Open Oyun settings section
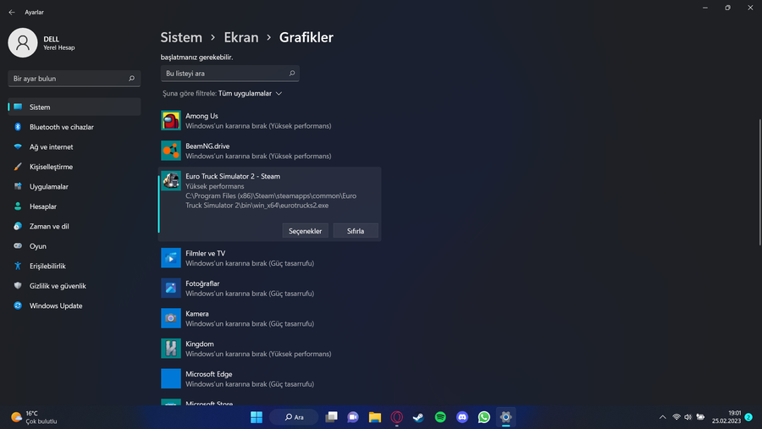Image resolution: width=762 pixels, height=429 pixels. pyautogui.click(x=75, y=246)
